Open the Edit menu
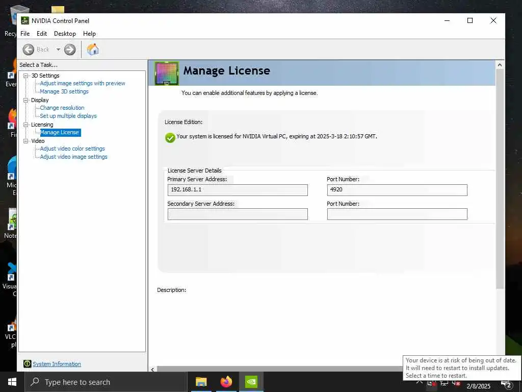 coord(42,34)
